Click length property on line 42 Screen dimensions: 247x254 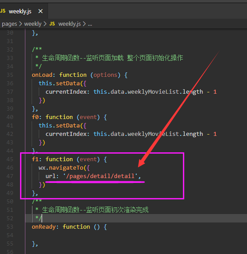tap(193, 134)
